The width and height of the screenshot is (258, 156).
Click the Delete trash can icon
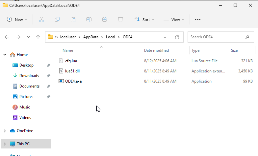pos(120,20)
